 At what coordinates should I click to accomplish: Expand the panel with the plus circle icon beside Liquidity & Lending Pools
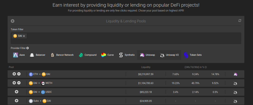click(12, 21)
